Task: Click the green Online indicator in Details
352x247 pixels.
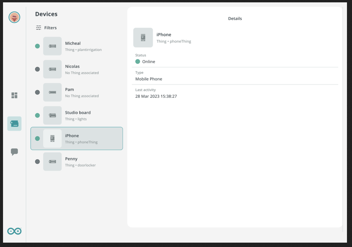Action: [x=138, y=61]
